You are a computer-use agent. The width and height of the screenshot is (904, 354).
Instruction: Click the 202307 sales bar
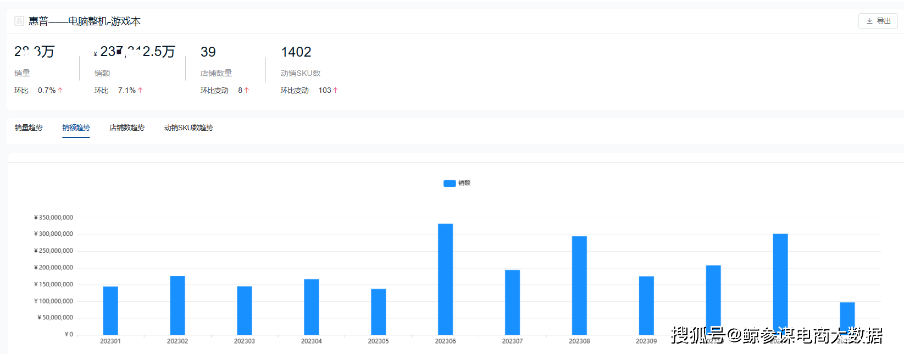pos(513,302)
